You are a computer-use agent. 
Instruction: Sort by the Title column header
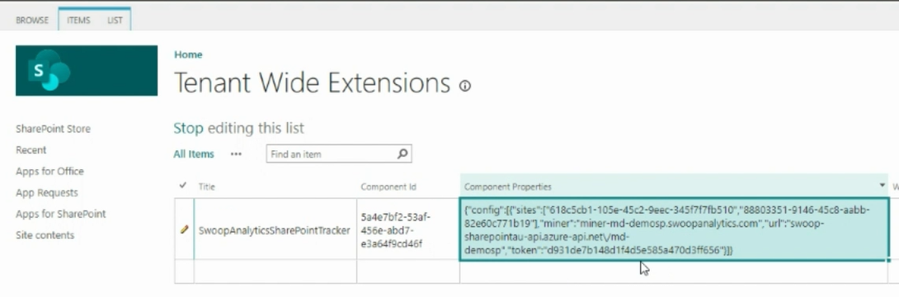pos(206,187)
